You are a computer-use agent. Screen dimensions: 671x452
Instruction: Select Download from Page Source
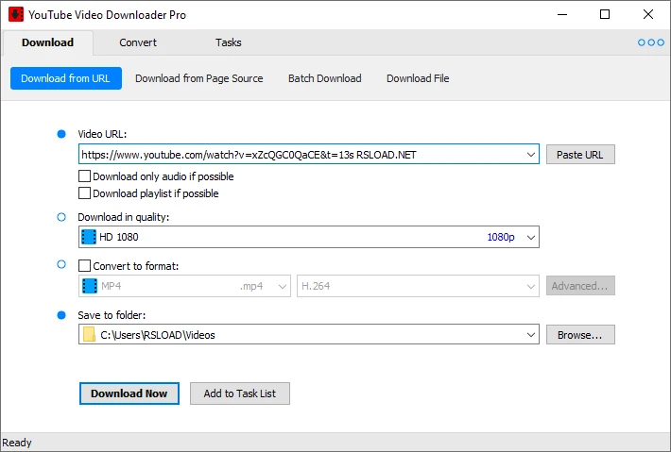pyautogui.click(x=198, y=78)
